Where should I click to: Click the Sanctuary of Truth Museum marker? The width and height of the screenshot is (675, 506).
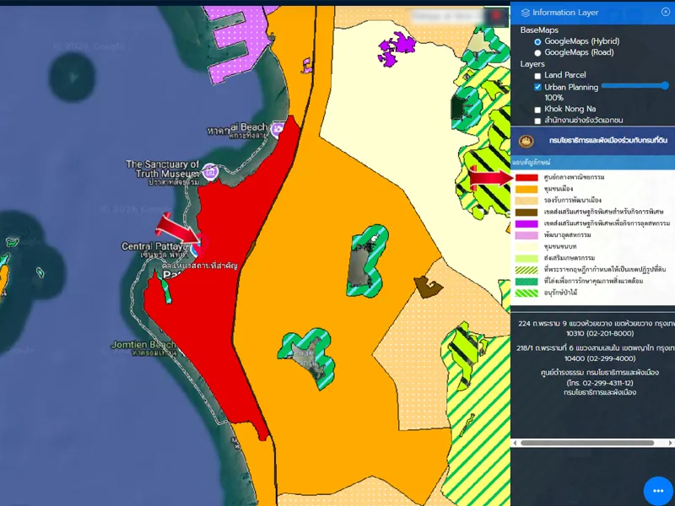[211, 171]
